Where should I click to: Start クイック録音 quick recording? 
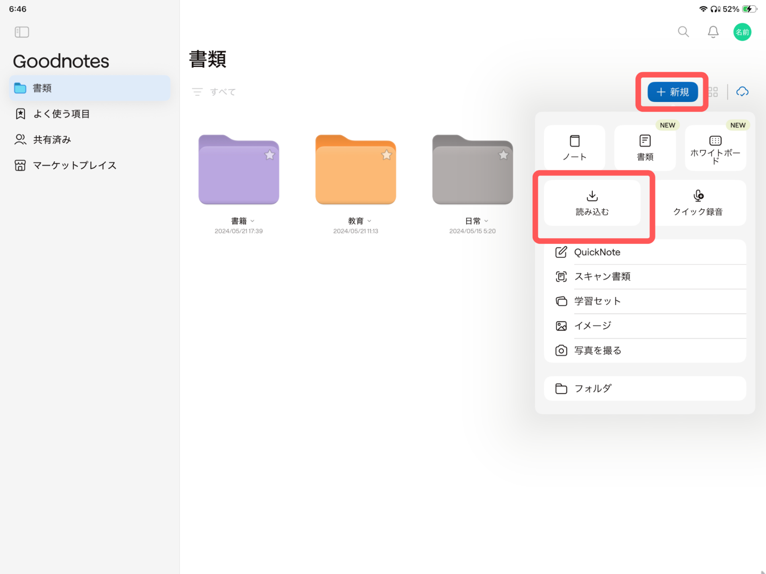pos(698,203)
